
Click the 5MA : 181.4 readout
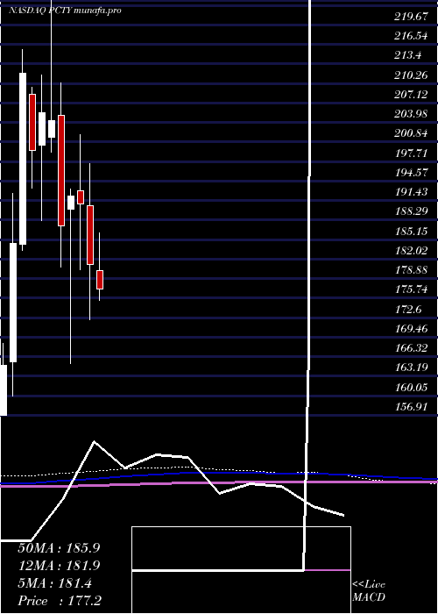click(54, 583)
